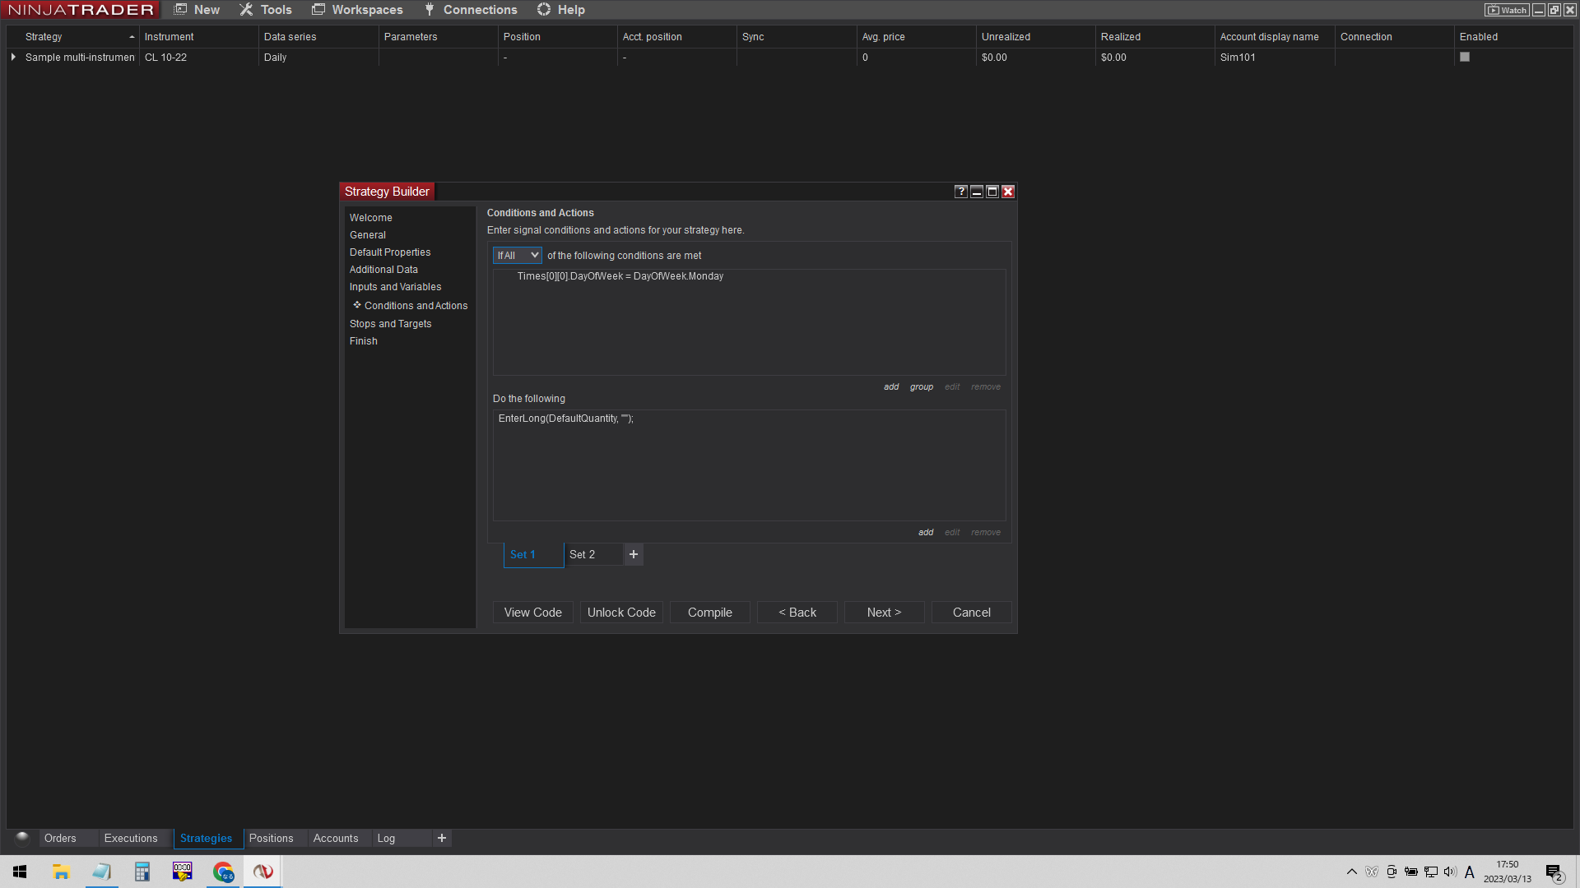Click the Strategy Builder help question-mark icon
Screen dimensions: 1580x888
click(960, 192)
